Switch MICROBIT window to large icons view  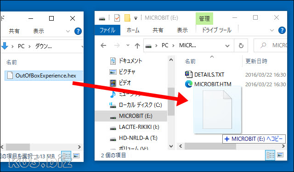point(280,155)
